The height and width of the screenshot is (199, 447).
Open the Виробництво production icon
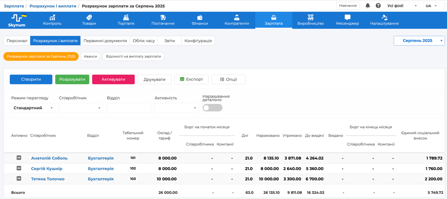click(311, 17)
